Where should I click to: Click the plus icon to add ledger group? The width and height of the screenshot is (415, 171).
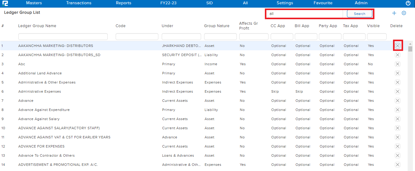pos(394,13)
